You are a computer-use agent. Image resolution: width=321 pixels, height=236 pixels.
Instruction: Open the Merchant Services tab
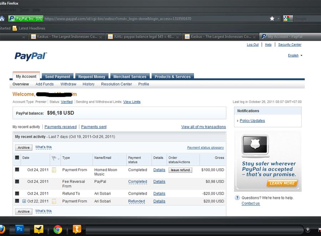(x=130, y=77)
